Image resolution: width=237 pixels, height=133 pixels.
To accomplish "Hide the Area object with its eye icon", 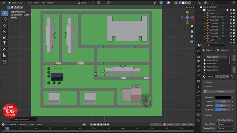I will coord(231,13).
